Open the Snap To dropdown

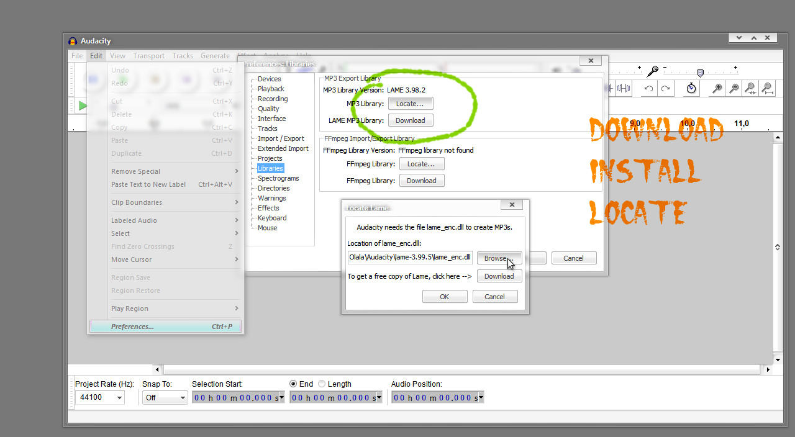pos(181,397)
